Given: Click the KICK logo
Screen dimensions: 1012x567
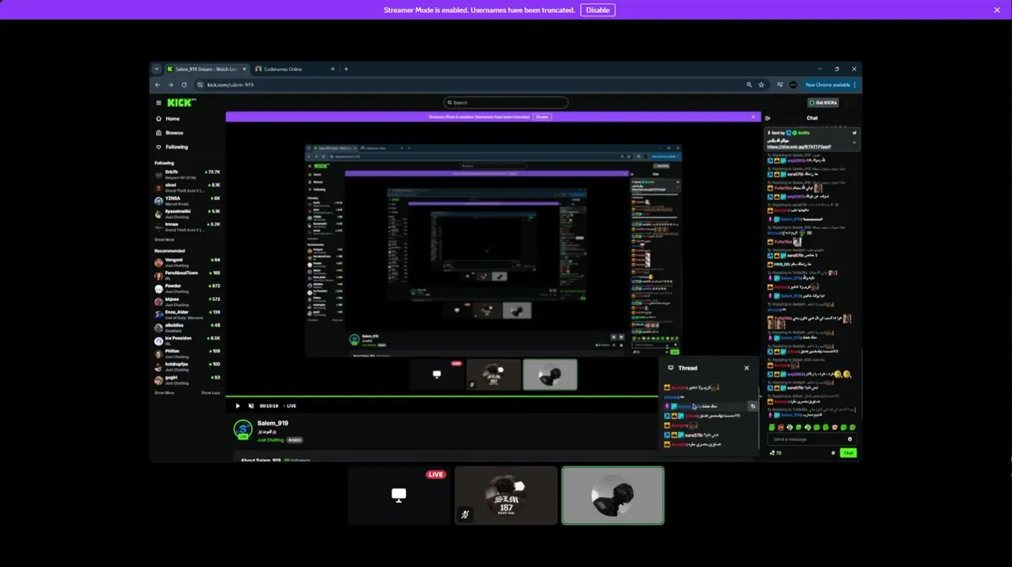Looking at the screenshot, I should tap(181, 102).
